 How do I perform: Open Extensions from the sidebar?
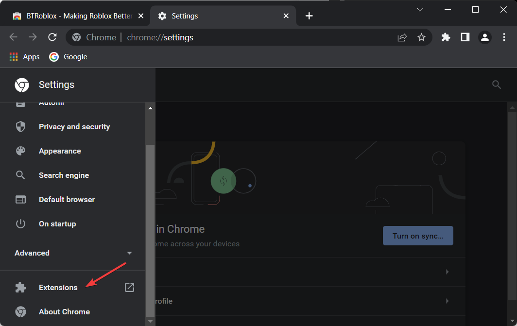click(x=72, y=288)
